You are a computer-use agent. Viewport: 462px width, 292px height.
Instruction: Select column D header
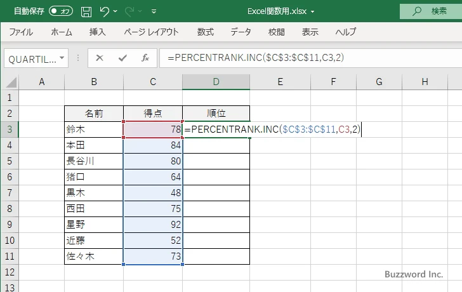point(216,82)
